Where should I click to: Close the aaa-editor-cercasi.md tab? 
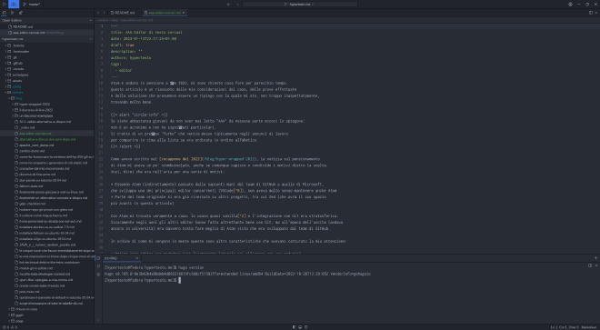coord(184,13)
